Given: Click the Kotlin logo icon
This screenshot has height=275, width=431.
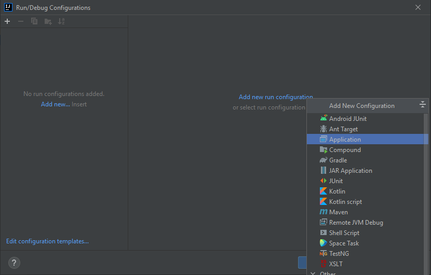Looking at the screenshot, I should coord(324,191).
